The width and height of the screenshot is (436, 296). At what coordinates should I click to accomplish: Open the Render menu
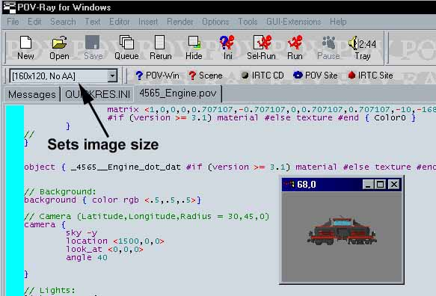coord(180,22)
